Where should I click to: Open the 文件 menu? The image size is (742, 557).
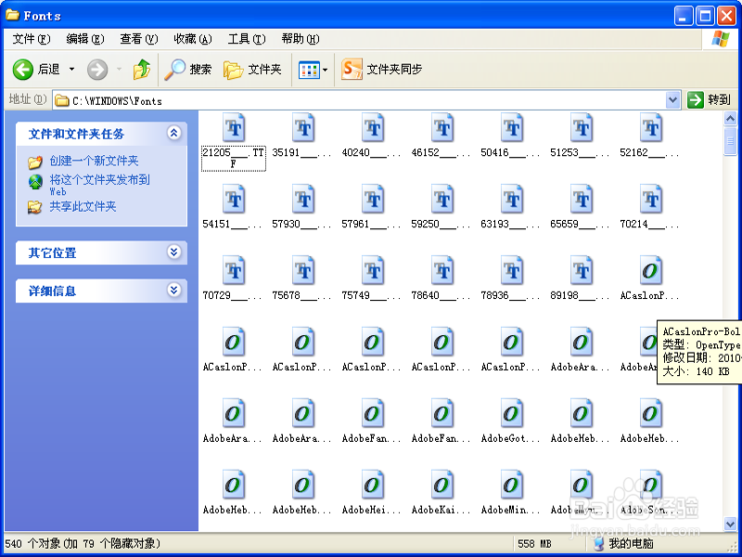(x=32, y=39)
